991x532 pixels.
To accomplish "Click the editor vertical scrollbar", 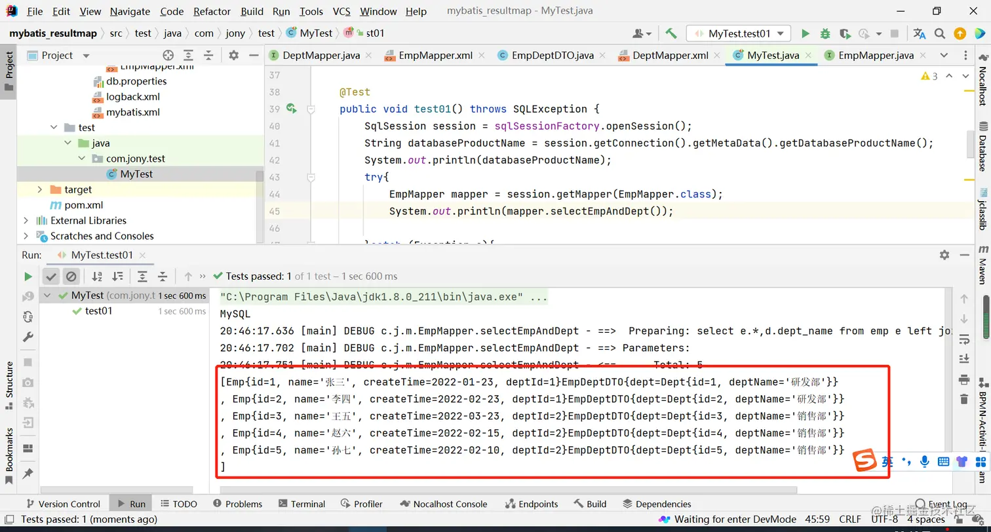I will [x=969, y=143].
